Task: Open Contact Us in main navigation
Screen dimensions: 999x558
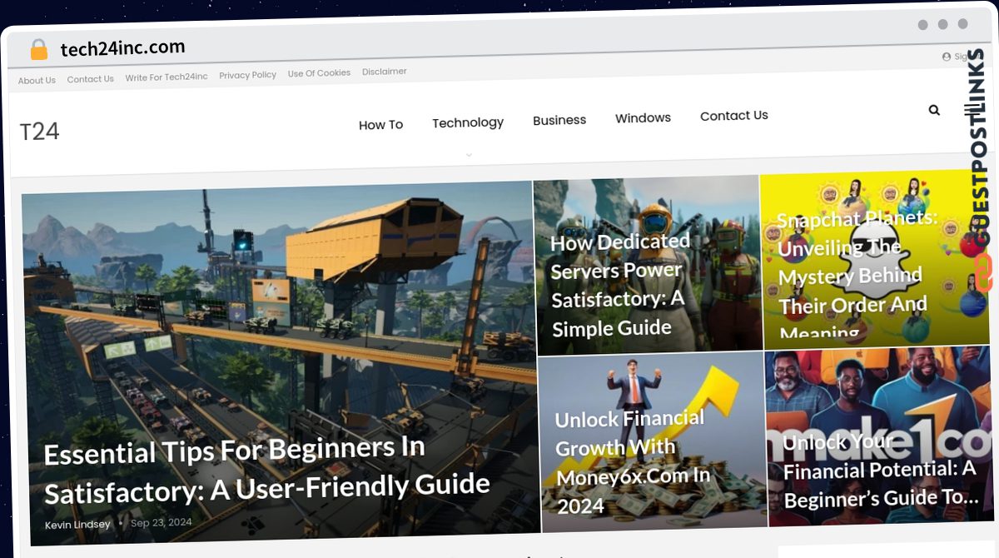Action: point(734,116)
